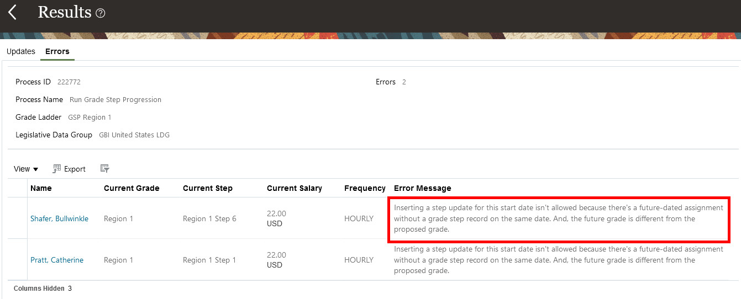Screen dimensions: 741x299
Task: Toggle the Query By Example filter icon
Action: pyautogui.click(x=105, y=169)
